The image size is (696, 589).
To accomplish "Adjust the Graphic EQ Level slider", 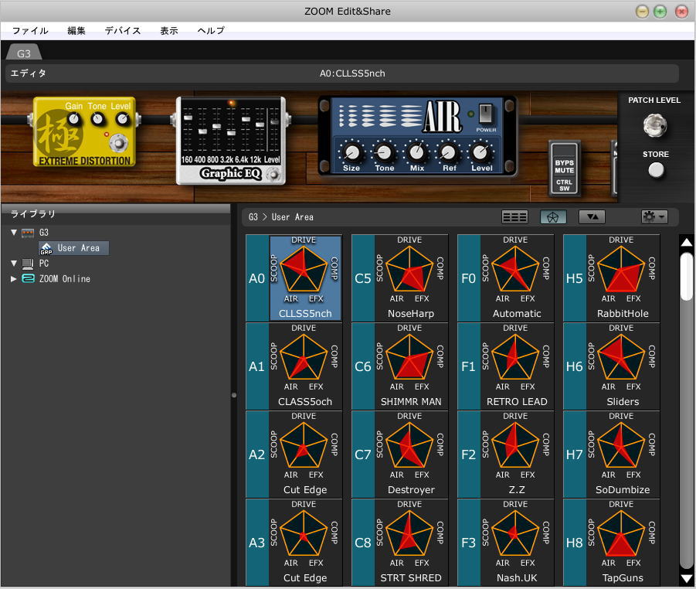I will tap(275, 121).
